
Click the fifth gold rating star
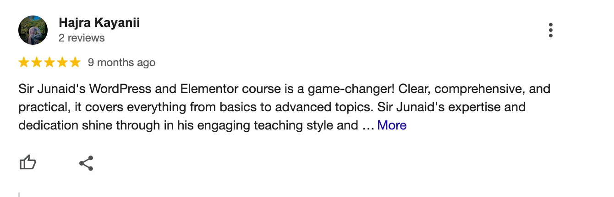tap(75, 62)
